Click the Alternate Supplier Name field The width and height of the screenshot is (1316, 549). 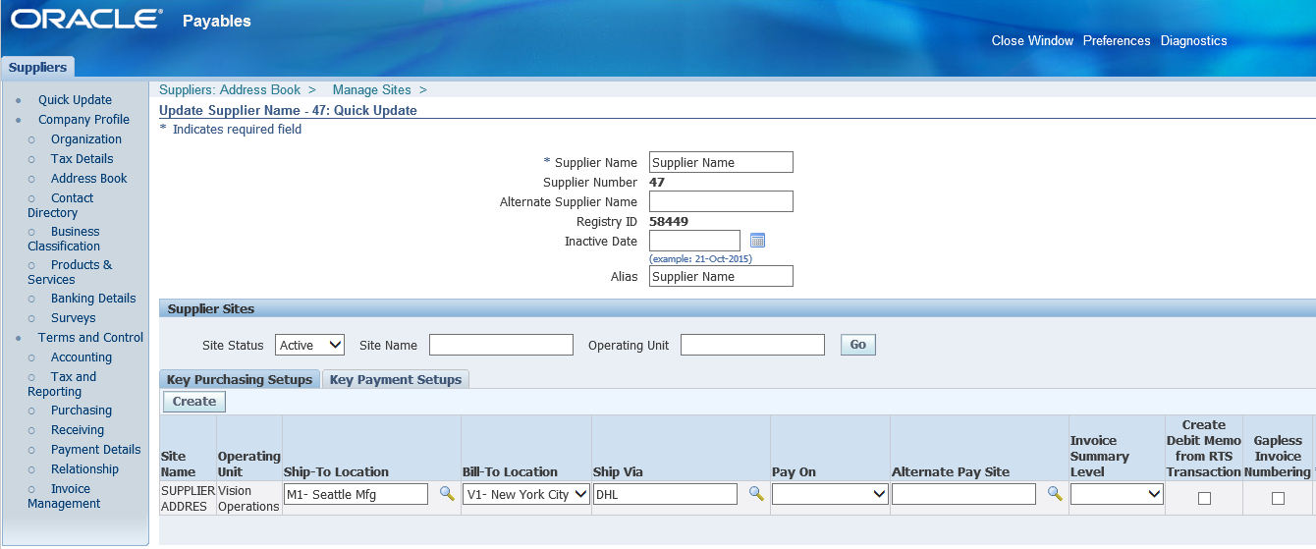[721, 201]
